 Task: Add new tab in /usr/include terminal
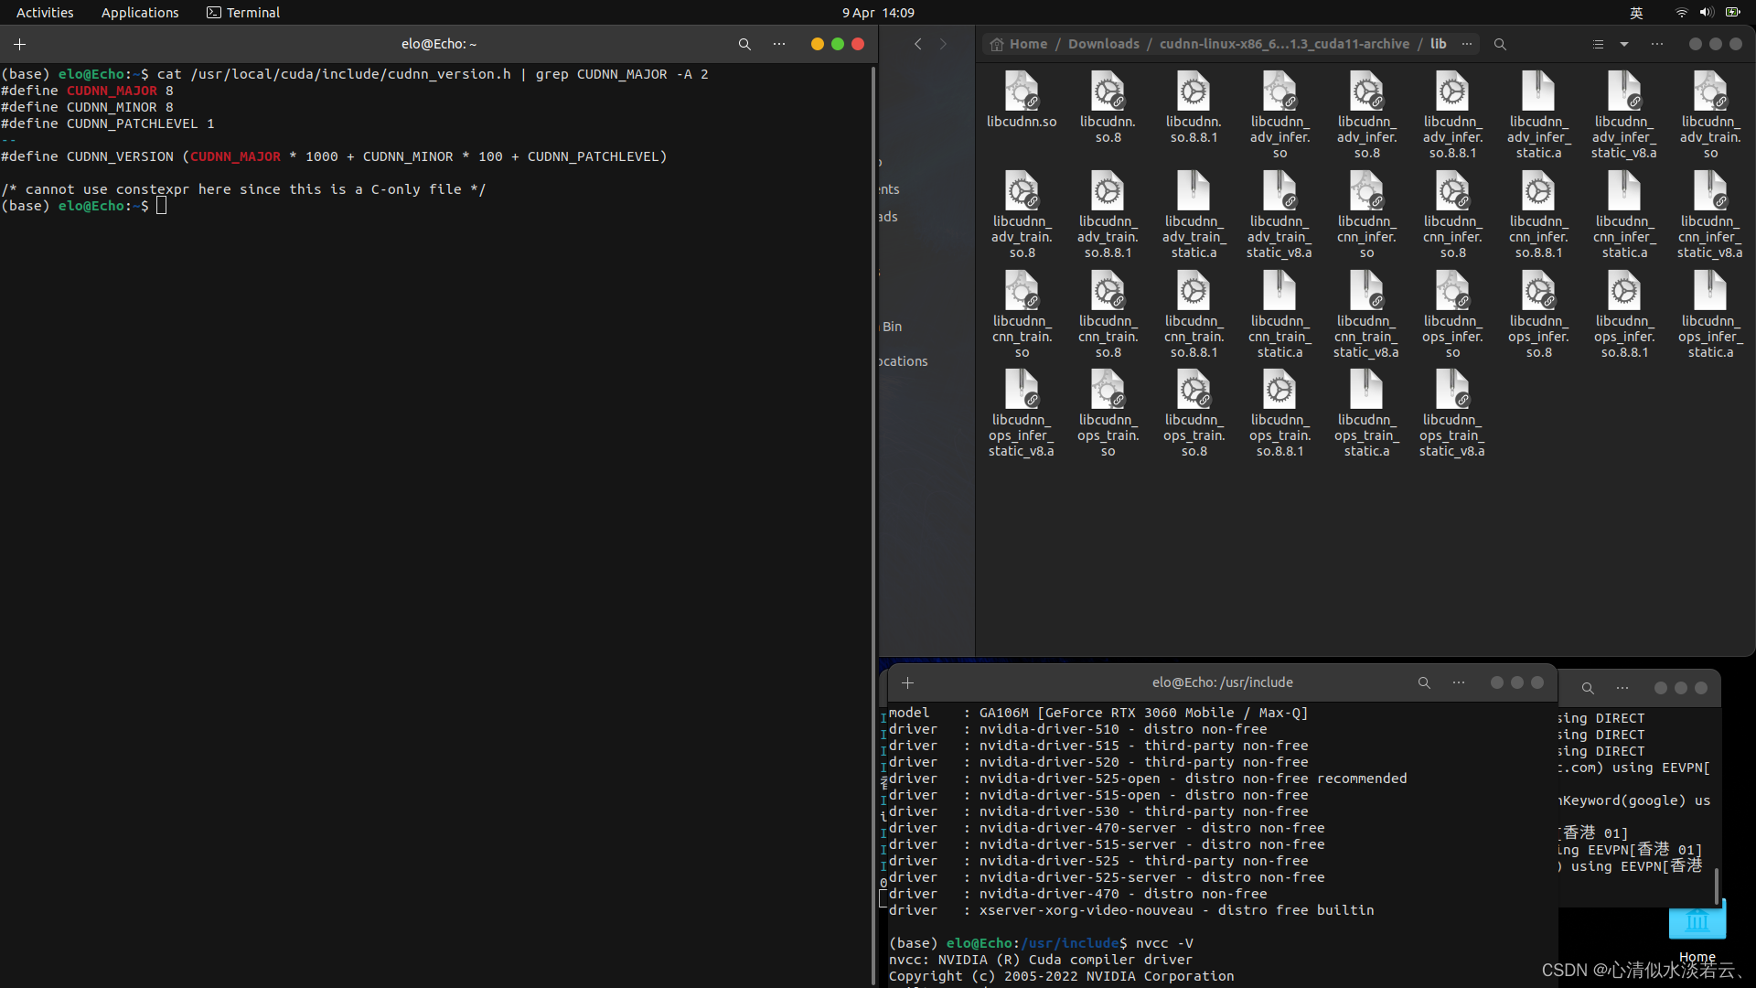tap(907, 682)
